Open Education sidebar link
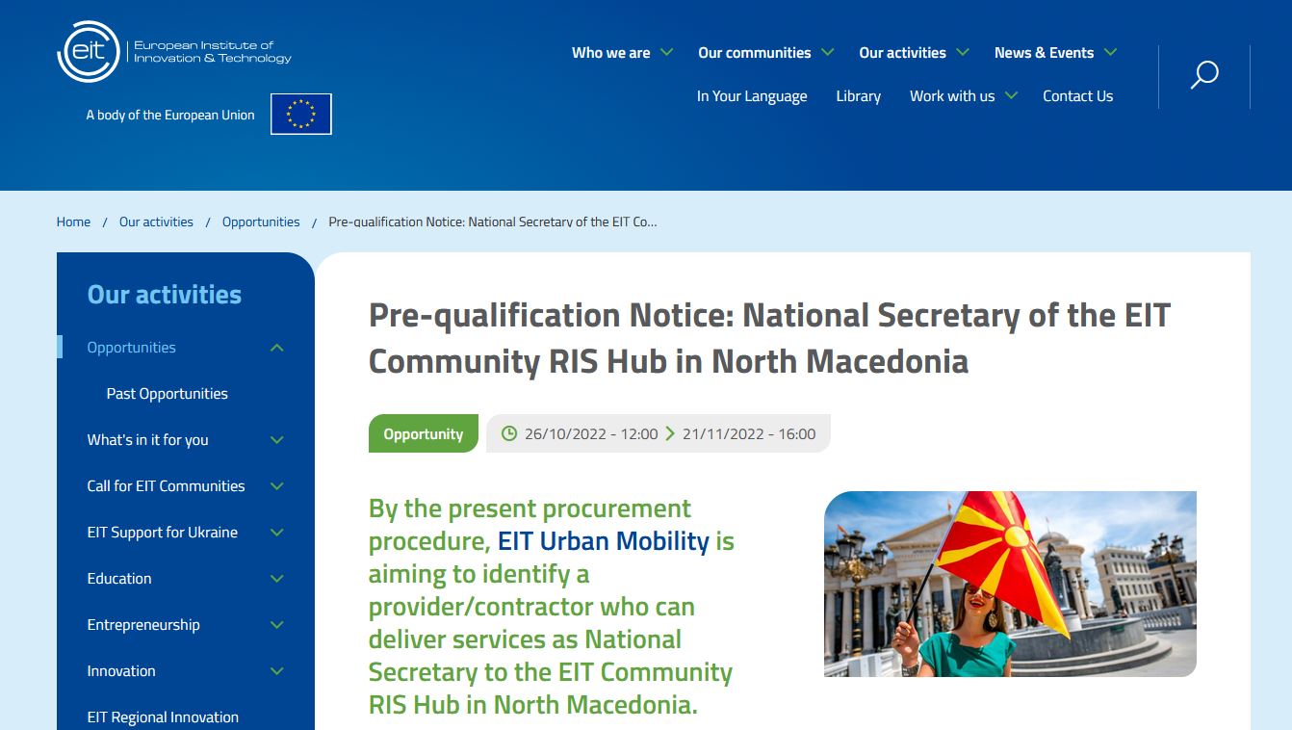The image size is (1292, 730). tap(119, 578)
